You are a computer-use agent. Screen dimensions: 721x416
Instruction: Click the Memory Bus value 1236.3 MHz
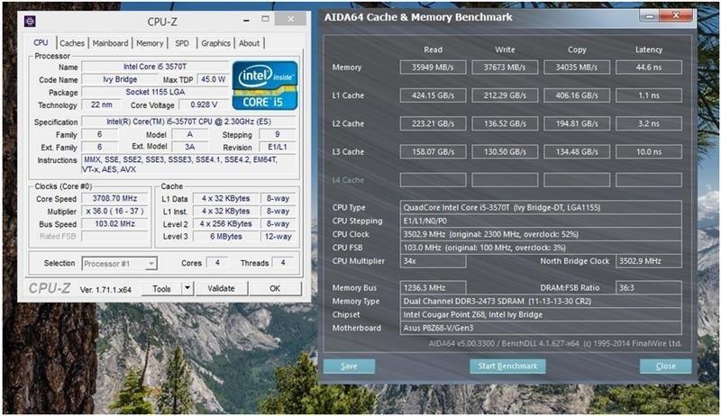(433, 288)
